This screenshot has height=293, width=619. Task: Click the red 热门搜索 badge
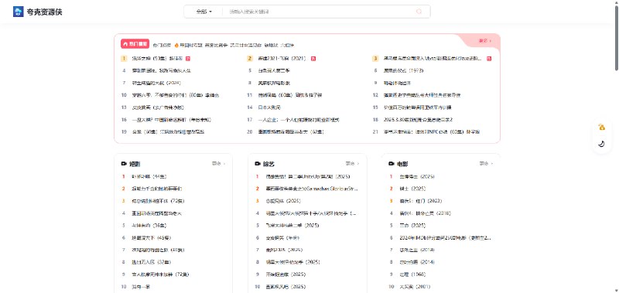click(135, 44)
